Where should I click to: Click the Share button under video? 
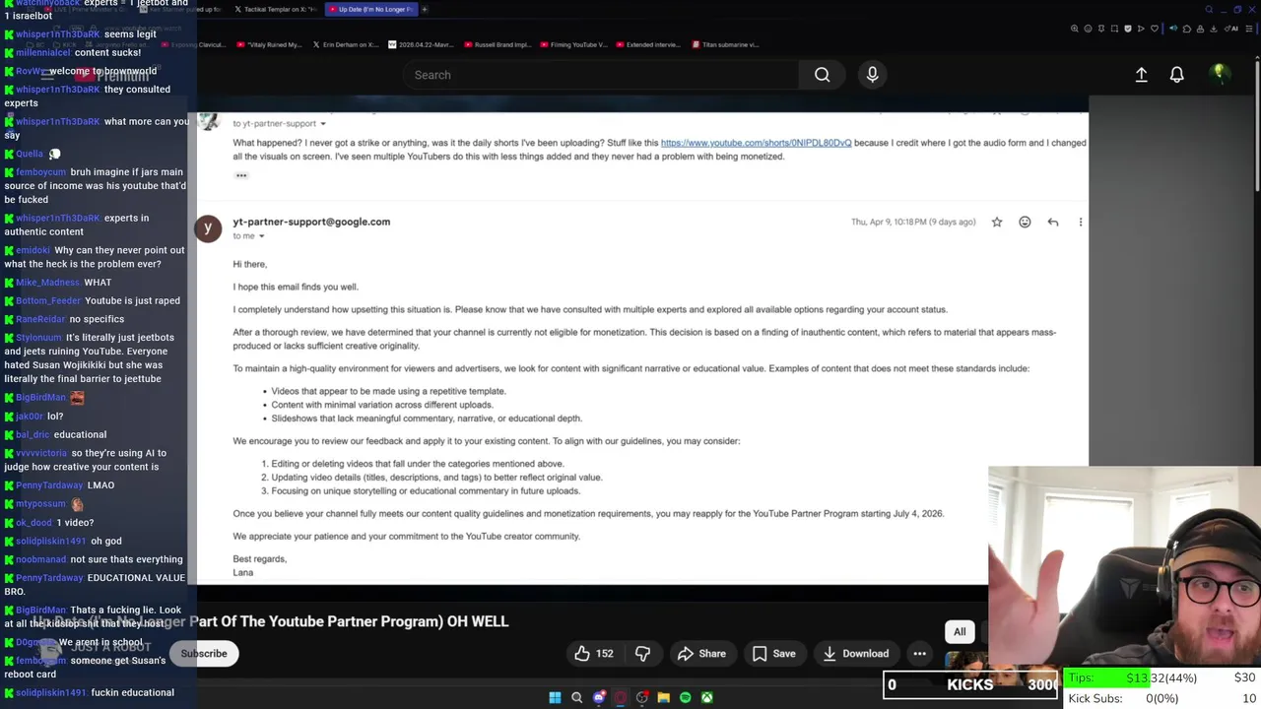701,653
